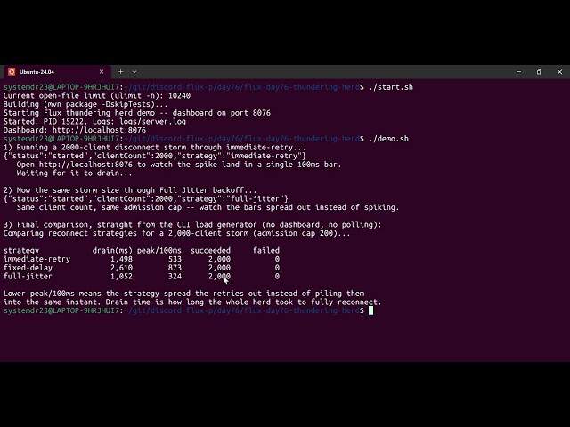This screenshot has width=570, height=427.
Task: Click the 'peak/100ms' column header
Action: [x=159, y=251]
